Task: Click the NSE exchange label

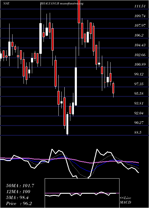Action: tap(6, 4)
